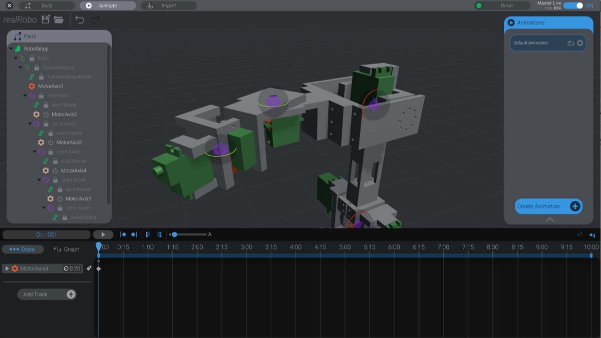
Task: Click the add keyframe icon on MotorAxis4 track
Action: click(89, 269)
